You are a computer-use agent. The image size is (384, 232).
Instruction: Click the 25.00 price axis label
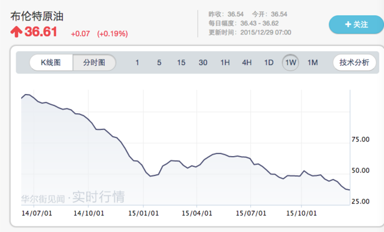point(361,202)
